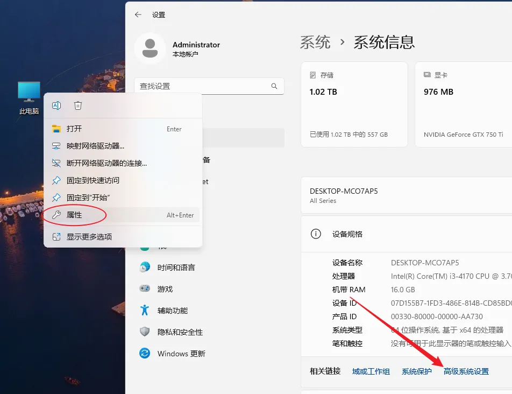This screenshot has width=512, height=394.
Task: Click the 系统类型 label
Action: [347, 330]
